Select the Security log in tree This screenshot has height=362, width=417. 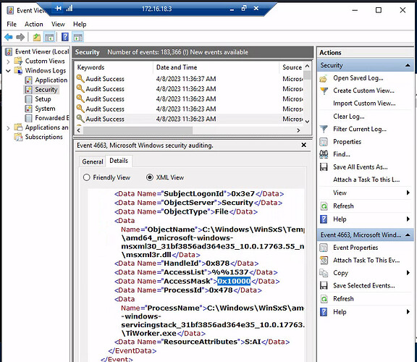[46, 90]
